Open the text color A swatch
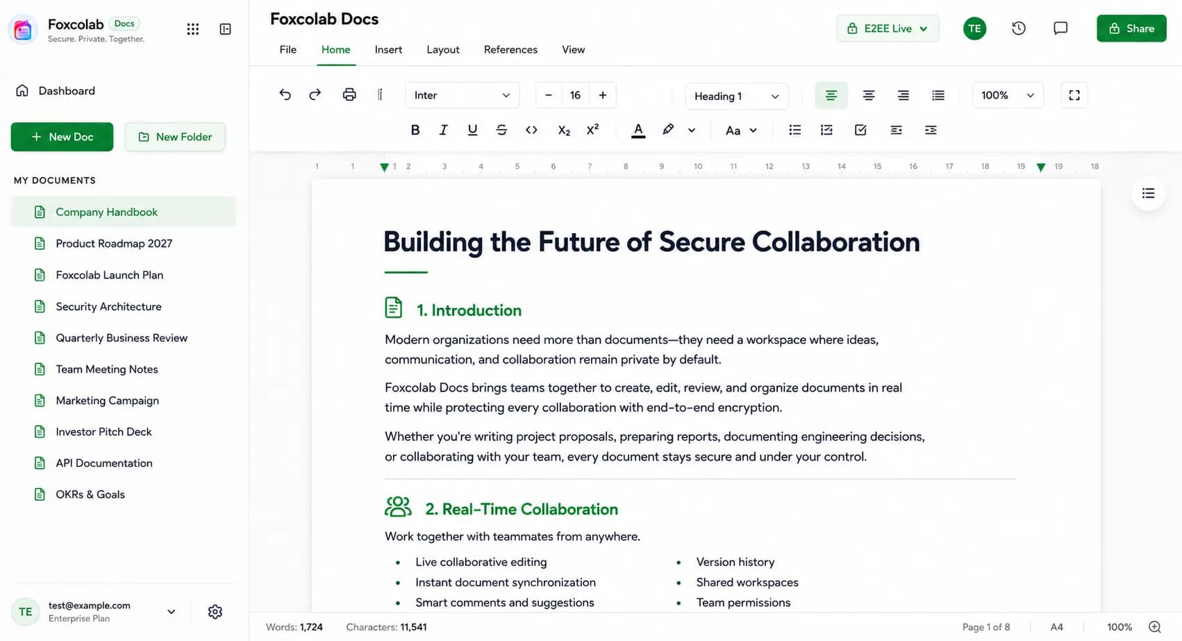The image size is (1182, 641). click(x=638, y=130)
